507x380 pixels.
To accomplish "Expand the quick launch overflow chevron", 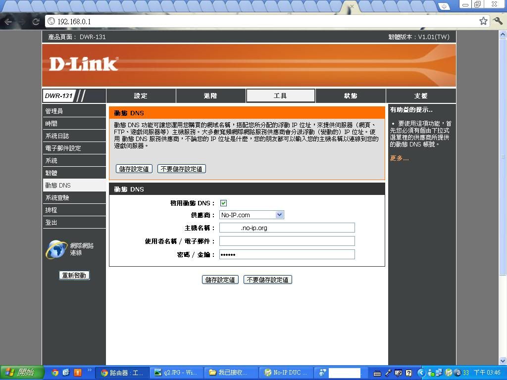I will tap(90, 370).
